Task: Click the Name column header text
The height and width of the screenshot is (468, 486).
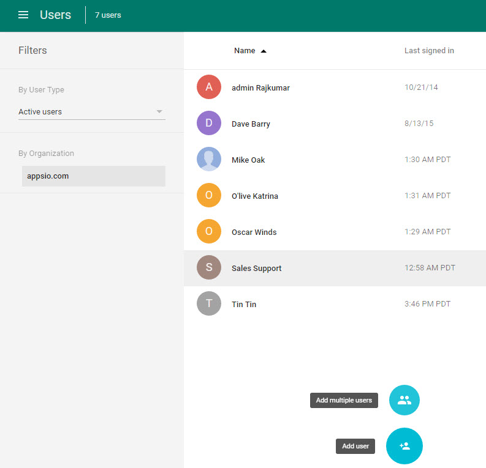Action: point(245,51)
